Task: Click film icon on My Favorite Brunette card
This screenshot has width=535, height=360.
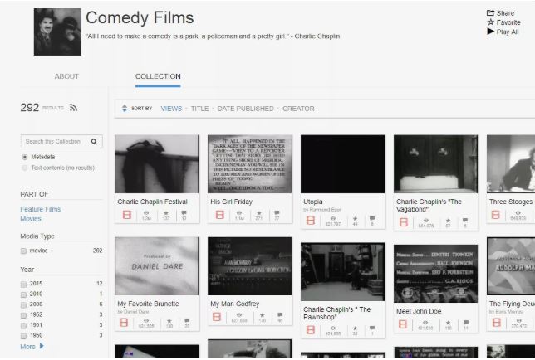Action: coord(124,322)
